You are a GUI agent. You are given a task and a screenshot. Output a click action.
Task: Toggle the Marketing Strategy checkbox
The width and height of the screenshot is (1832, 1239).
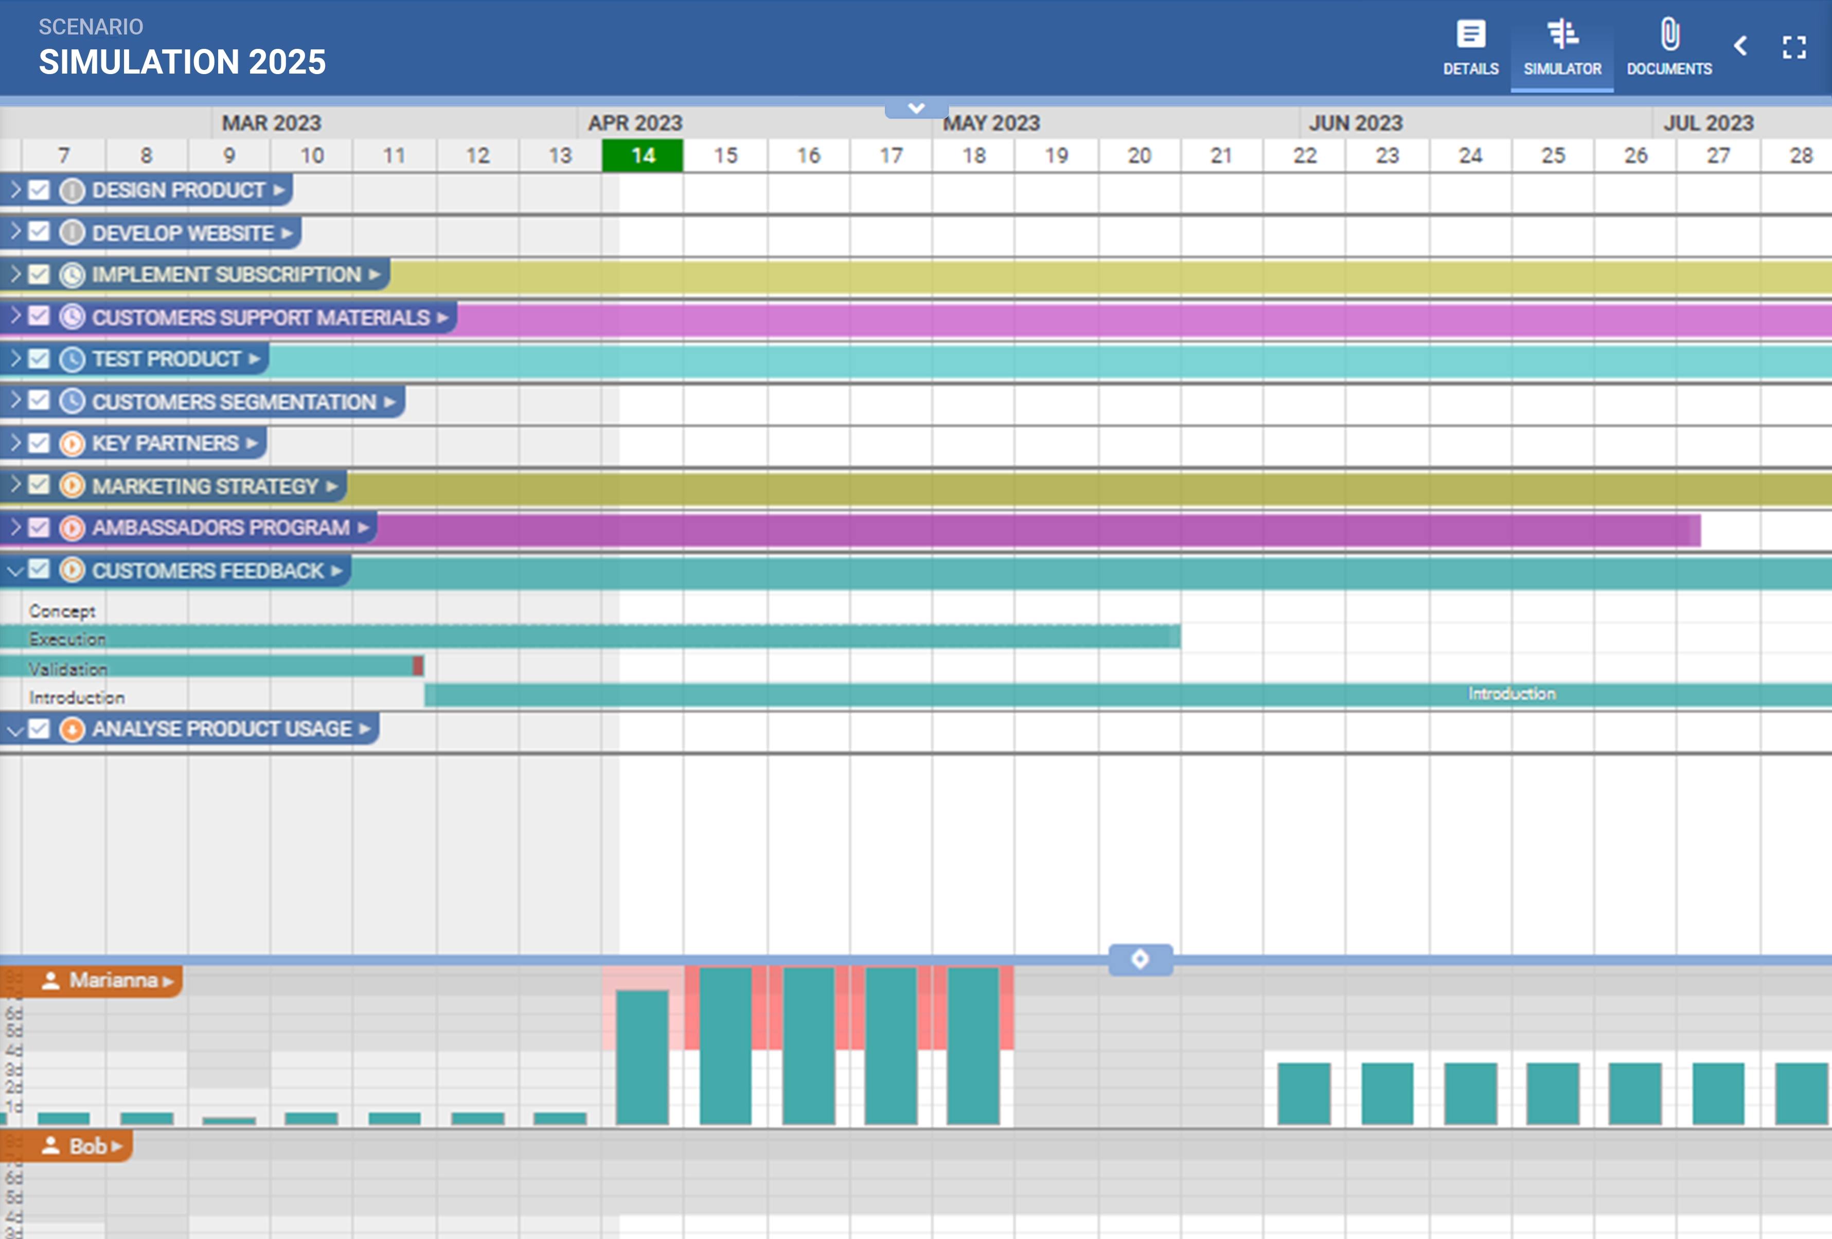click(x=39, y=486)
